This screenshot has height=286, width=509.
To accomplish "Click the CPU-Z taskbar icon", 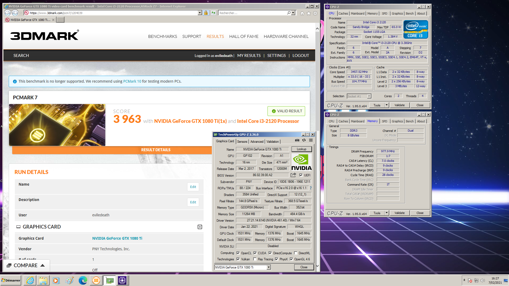I will pos(122,280).
